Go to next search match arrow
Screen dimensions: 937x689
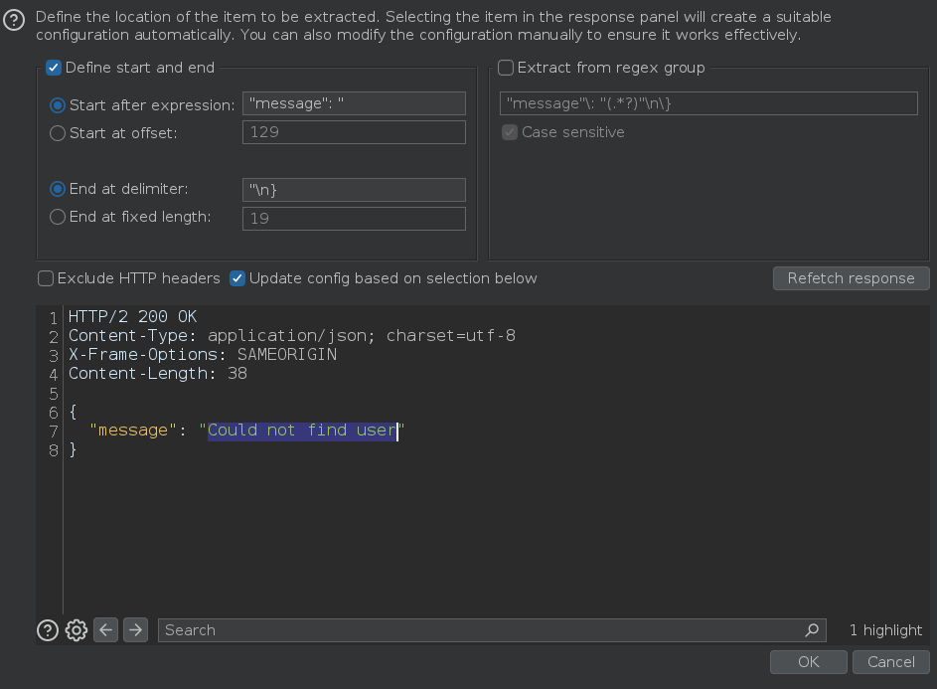click(136, 629)
